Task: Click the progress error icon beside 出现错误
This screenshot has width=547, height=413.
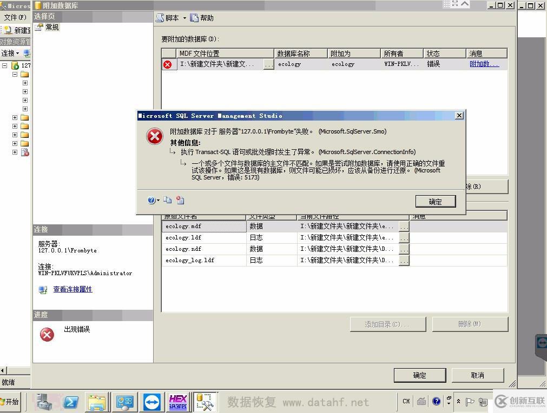Action: tap(47, 335)
